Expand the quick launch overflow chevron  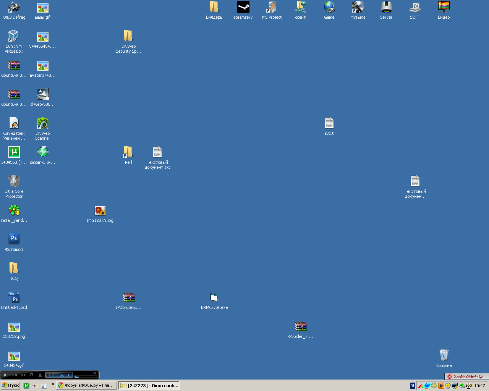click(x=53, y=385)
